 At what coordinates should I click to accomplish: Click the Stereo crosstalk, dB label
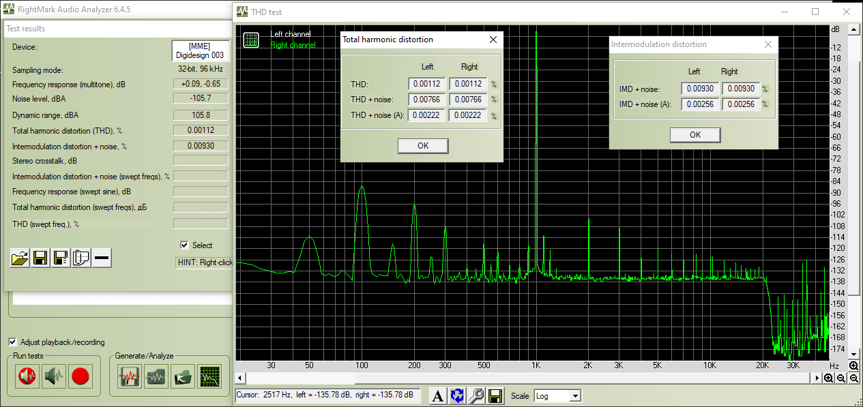[x=44, y=161]
